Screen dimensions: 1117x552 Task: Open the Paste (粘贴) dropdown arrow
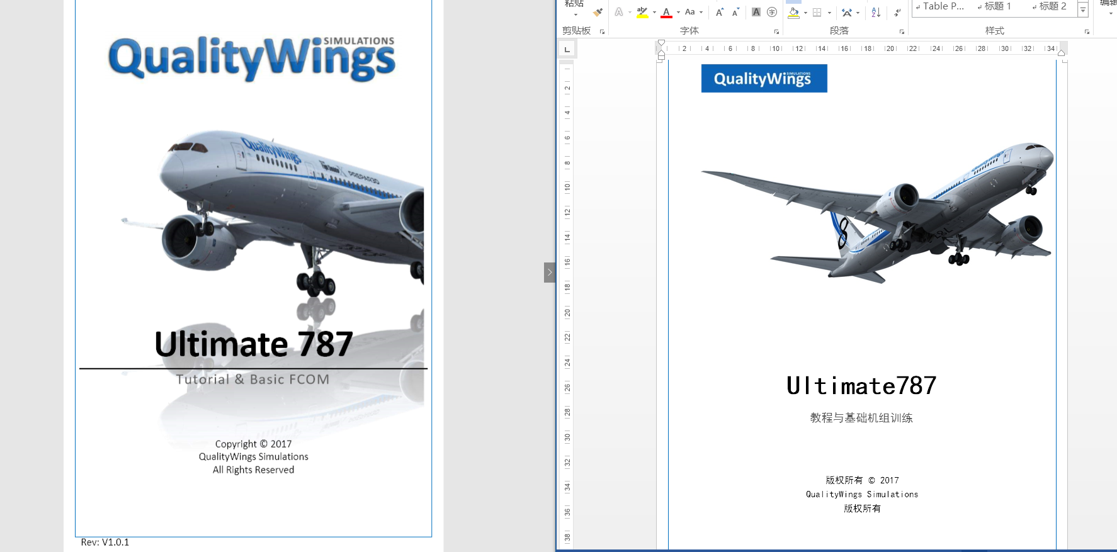tap(576, 15)
